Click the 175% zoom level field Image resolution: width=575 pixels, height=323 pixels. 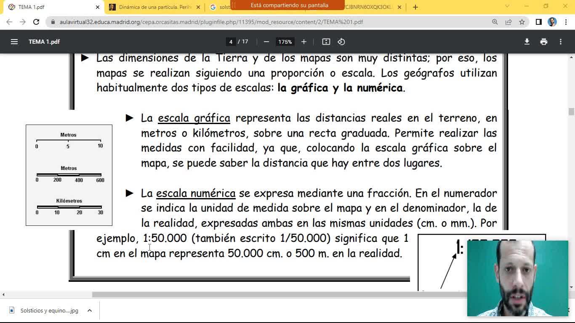tap(285, 42)
